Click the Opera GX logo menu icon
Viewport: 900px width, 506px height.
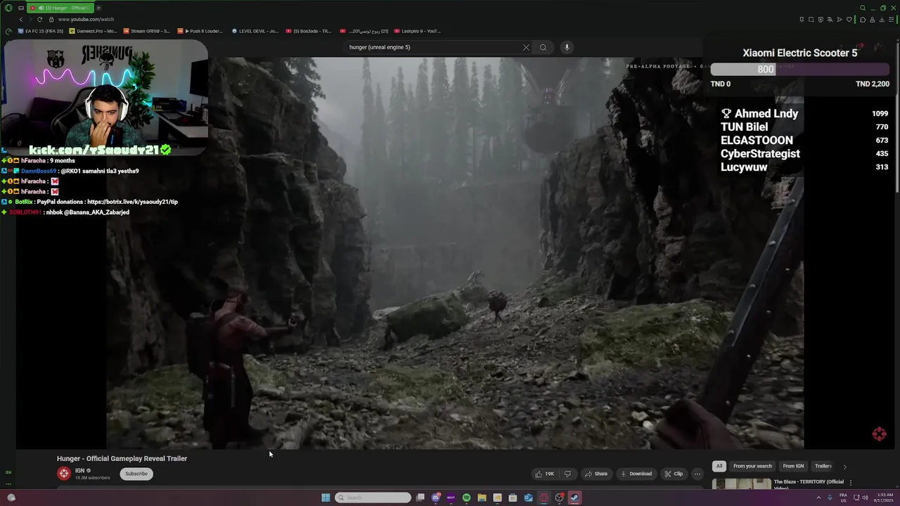click(x=8, y=8)
